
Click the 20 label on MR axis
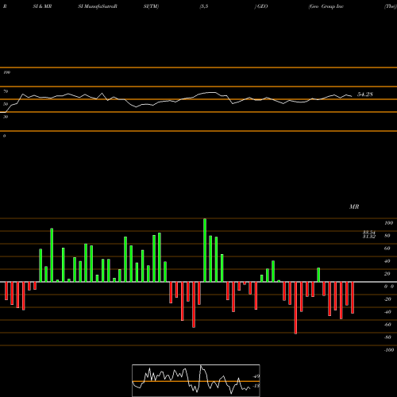(x=387, y=274)
